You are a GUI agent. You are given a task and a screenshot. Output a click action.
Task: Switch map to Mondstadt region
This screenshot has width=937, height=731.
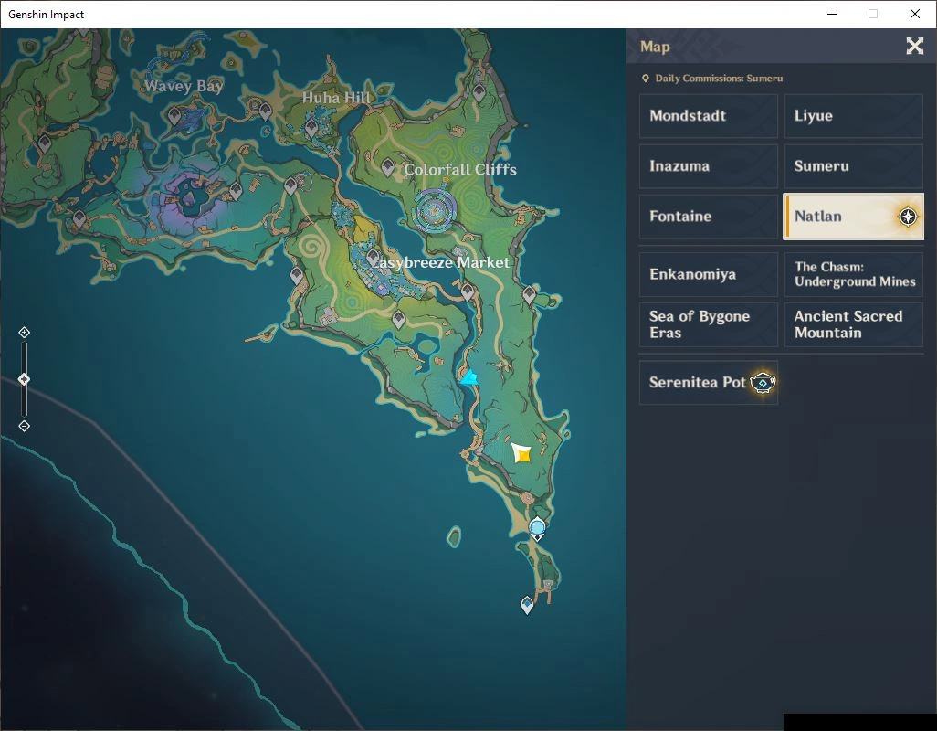click(x=708, y=116)
